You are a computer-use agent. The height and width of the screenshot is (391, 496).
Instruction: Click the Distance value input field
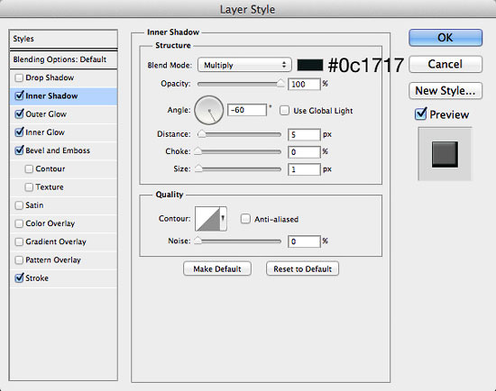[304, 134]
